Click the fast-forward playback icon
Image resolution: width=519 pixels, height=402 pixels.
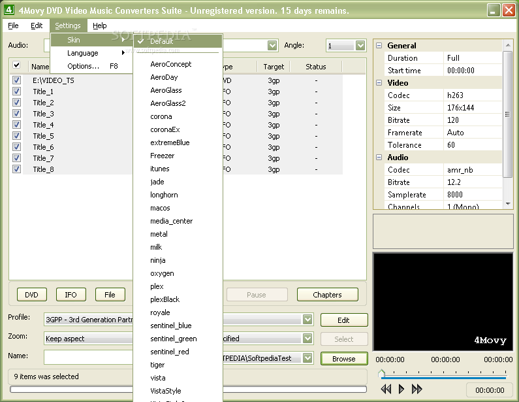click(x=417, y=389)
